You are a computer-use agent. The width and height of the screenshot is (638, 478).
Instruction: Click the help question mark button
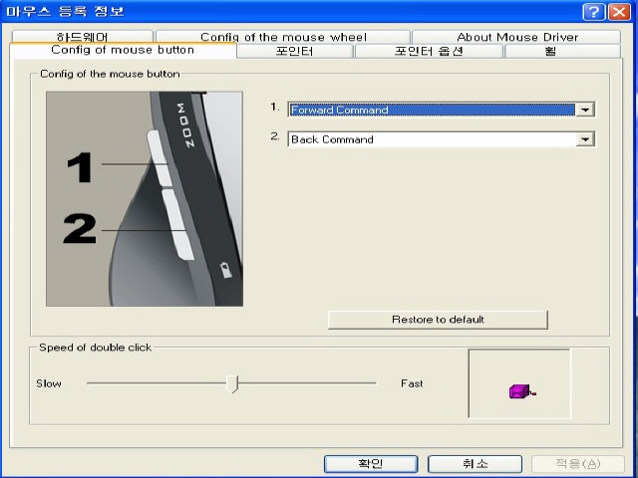point(594,11)
